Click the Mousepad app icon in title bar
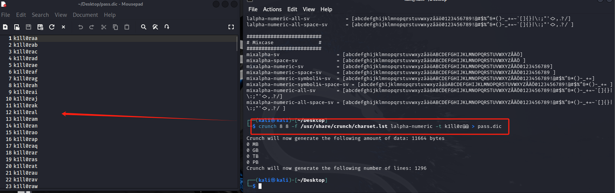This screenshot has width=615, height=193. click(x=3, y=4)
